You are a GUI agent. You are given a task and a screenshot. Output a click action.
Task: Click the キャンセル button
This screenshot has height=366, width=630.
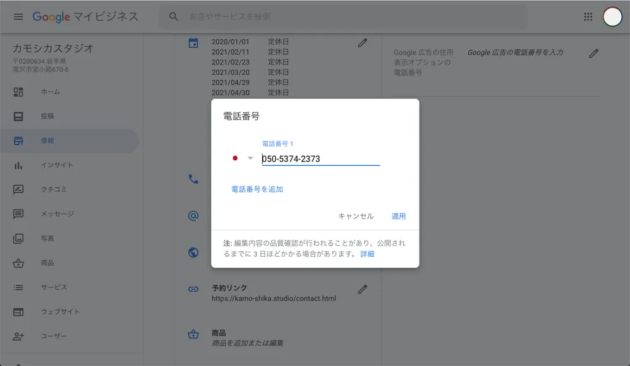tap(356, 216)
